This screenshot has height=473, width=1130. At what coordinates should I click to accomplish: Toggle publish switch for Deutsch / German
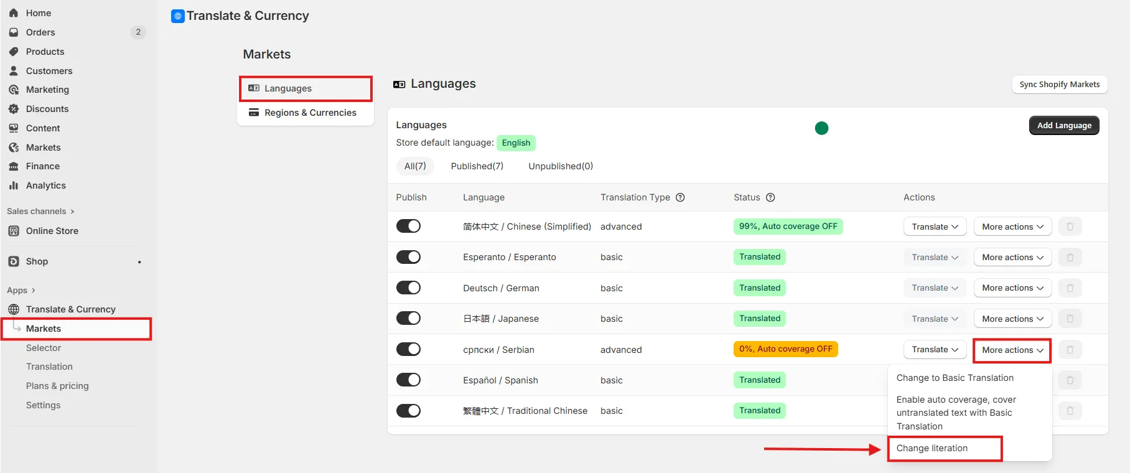(409, 288)
